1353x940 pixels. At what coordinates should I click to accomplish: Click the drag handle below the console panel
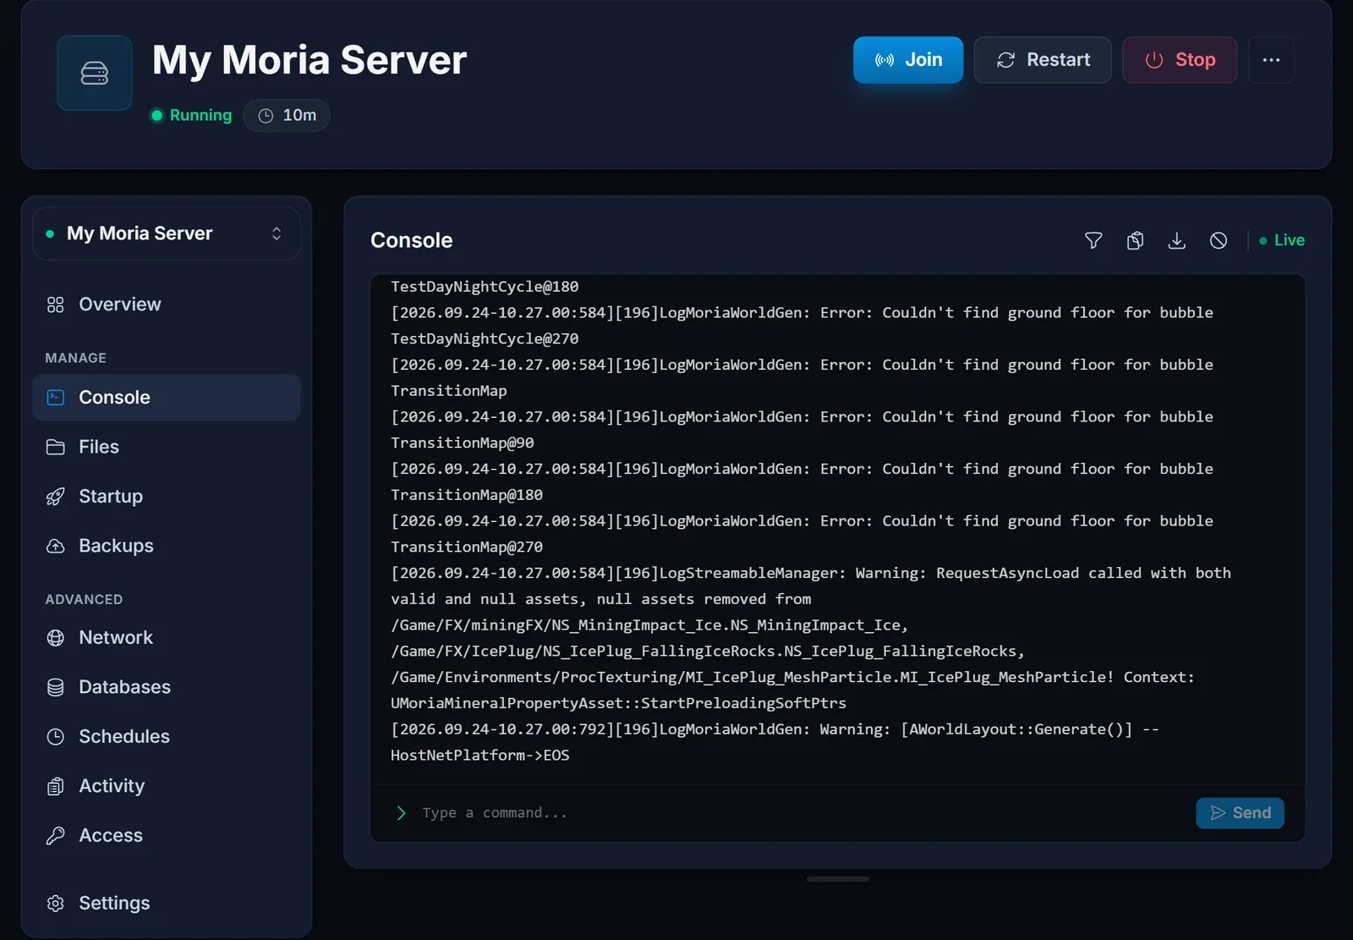[837, 879]
